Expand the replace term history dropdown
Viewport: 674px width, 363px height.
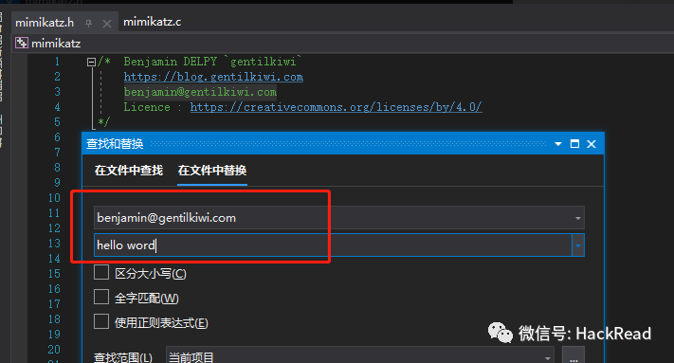[578, 245]
